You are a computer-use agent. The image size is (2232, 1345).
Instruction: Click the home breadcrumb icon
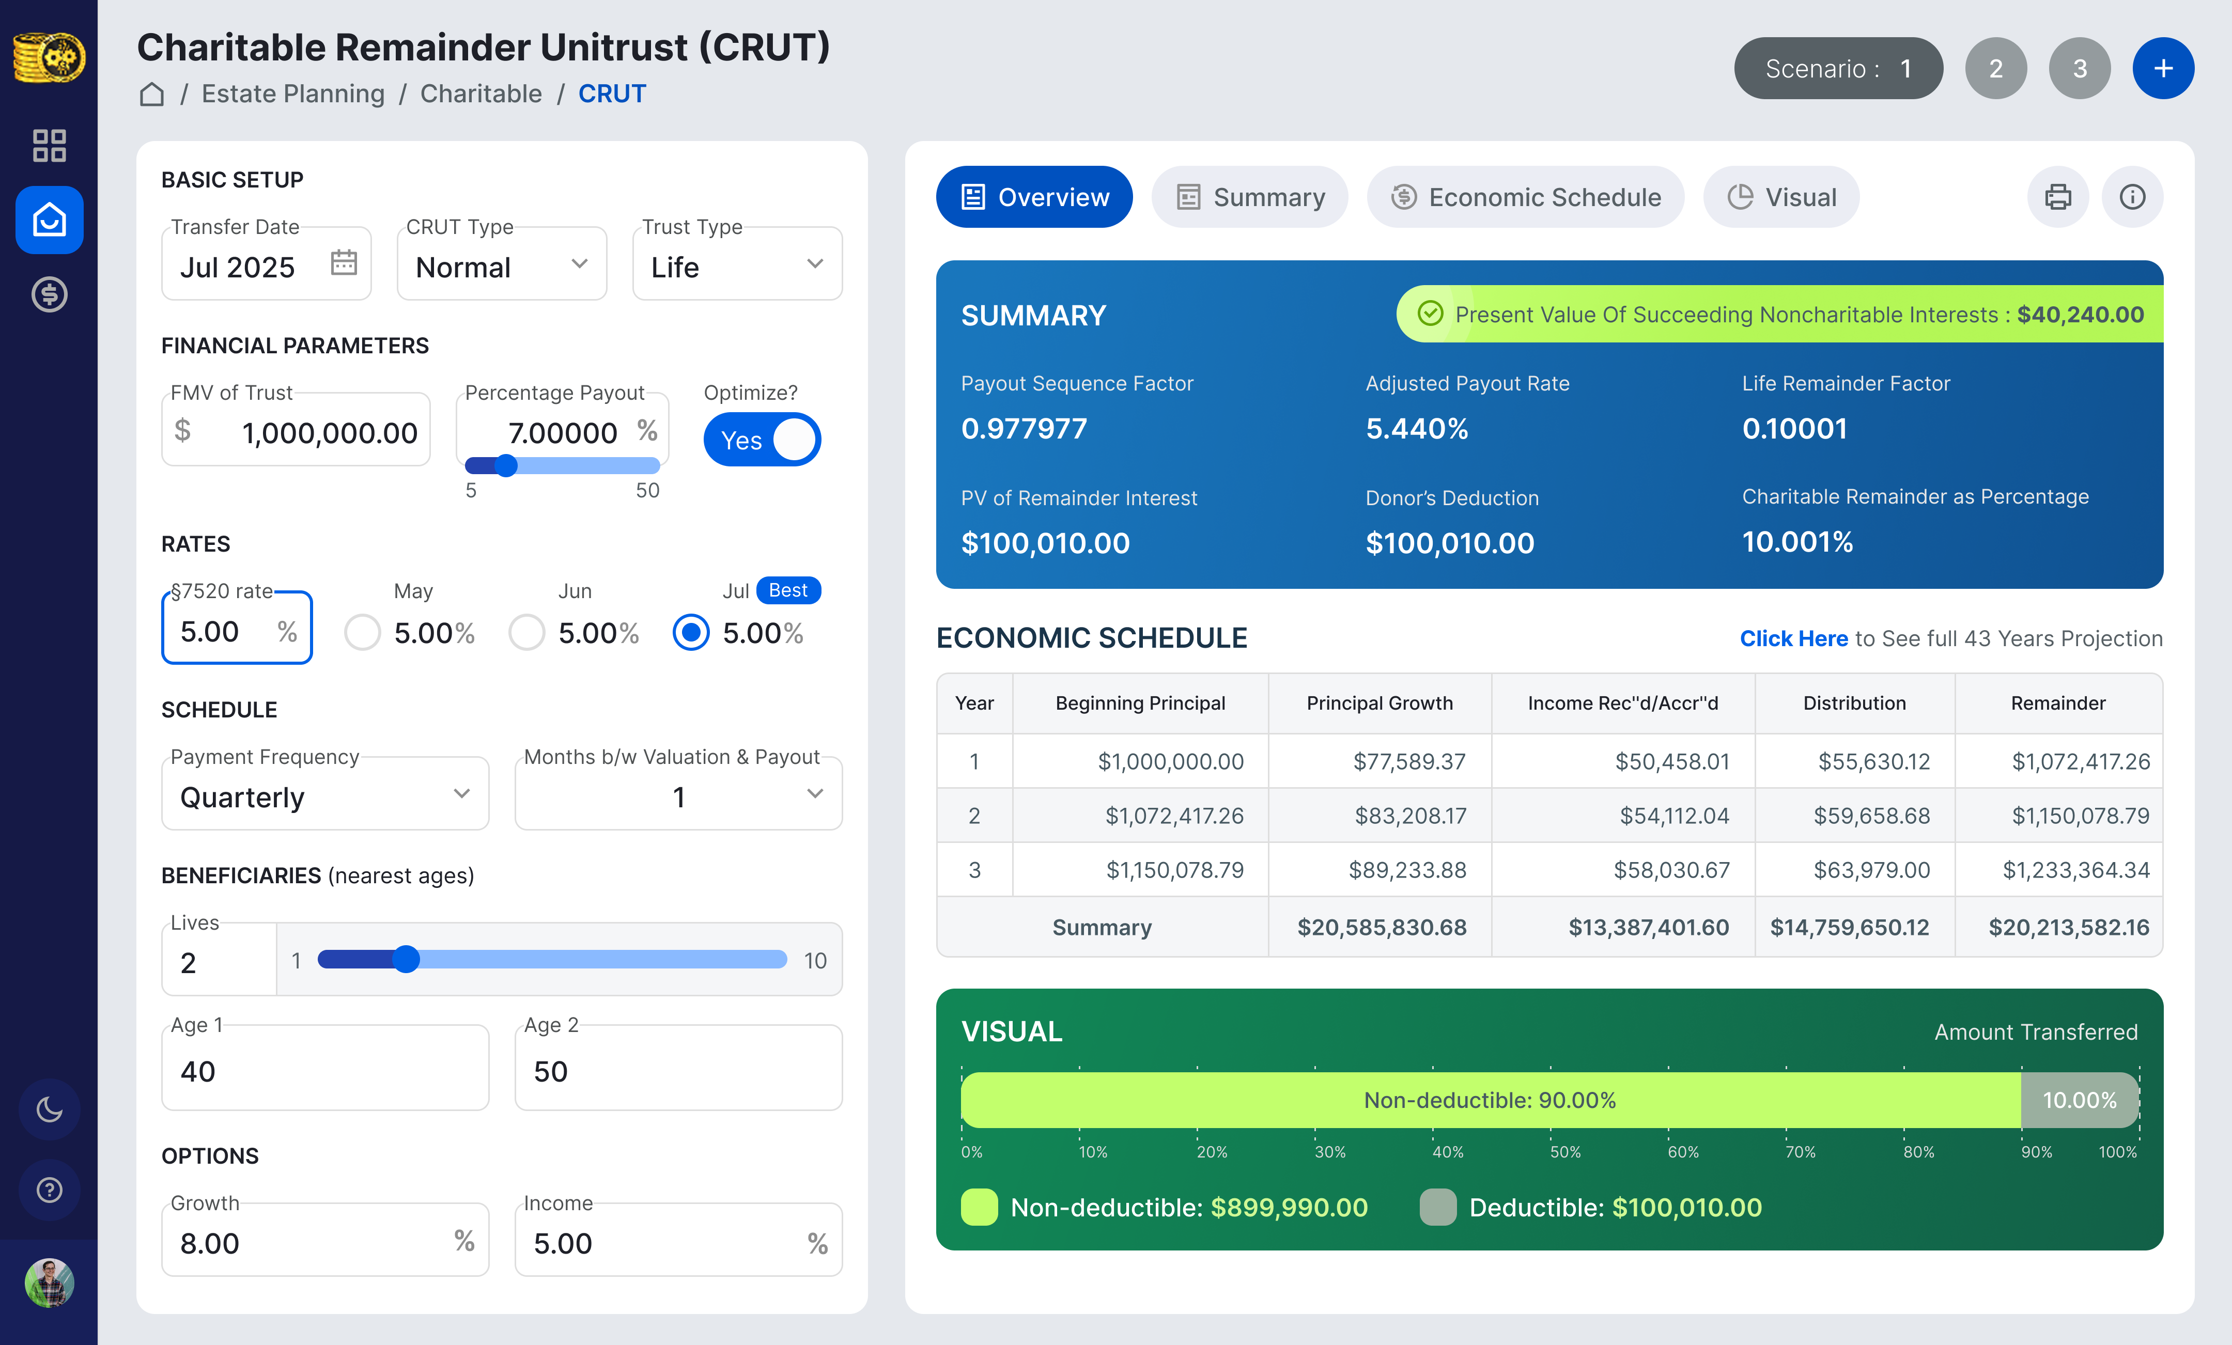tap(151, 94)
